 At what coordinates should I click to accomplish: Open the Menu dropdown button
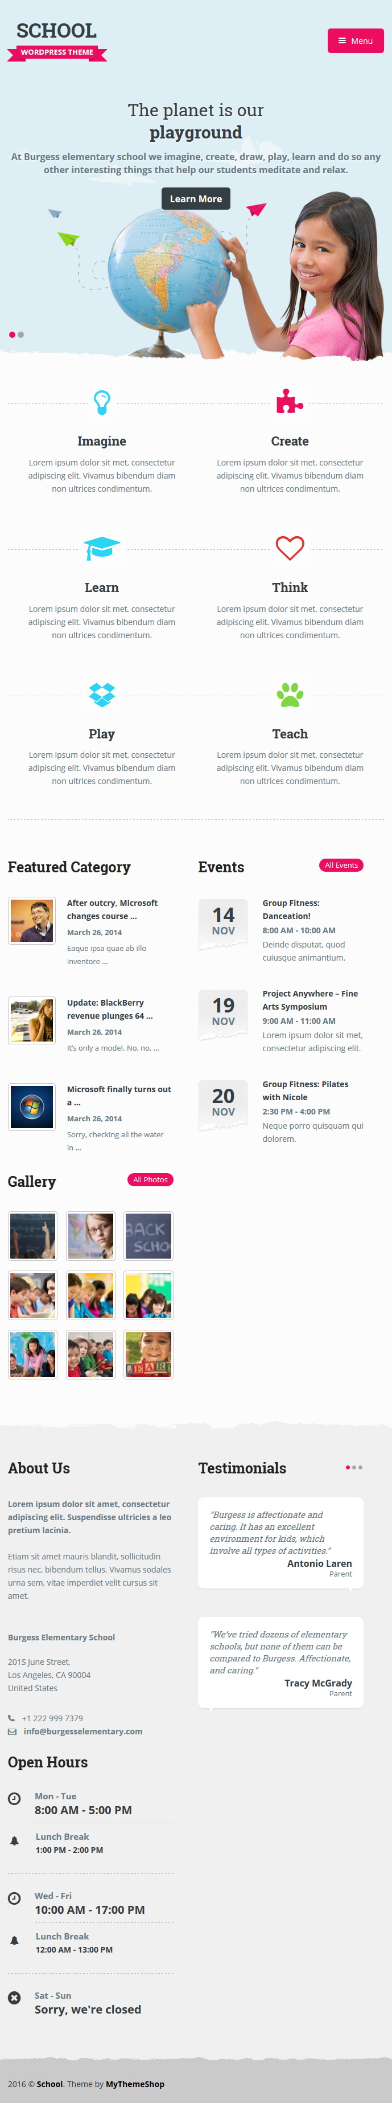(356, 41)
